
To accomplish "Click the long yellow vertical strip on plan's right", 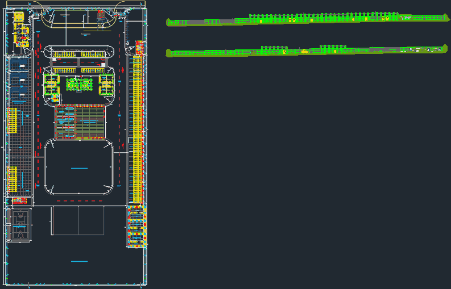I will [x=136, y=125].
